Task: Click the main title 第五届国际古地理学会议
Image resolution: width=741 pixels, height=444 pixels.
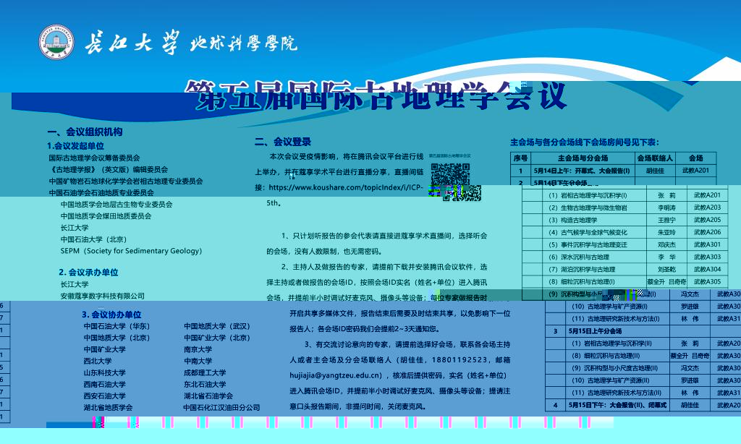Action: 373,96
